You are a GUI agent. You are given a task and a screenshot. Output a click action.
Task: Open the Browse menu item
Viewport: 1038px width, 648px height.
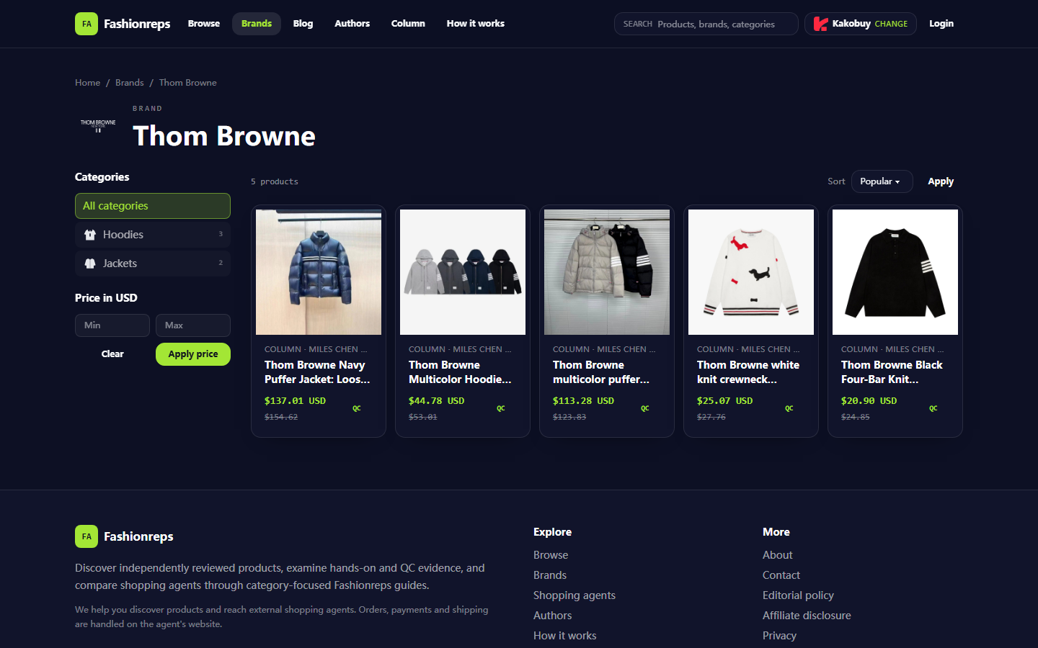click(204, 24)
